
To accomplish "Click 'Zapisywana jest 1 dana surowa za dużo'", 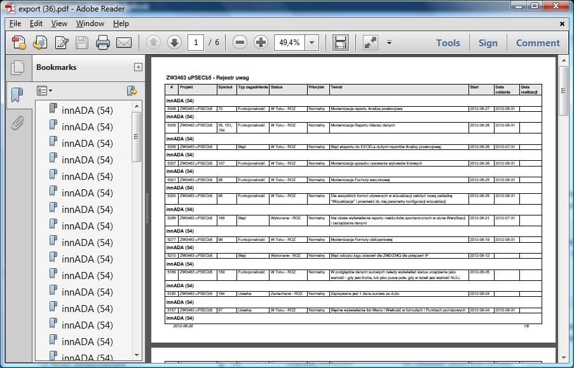I will coord(365,294).
